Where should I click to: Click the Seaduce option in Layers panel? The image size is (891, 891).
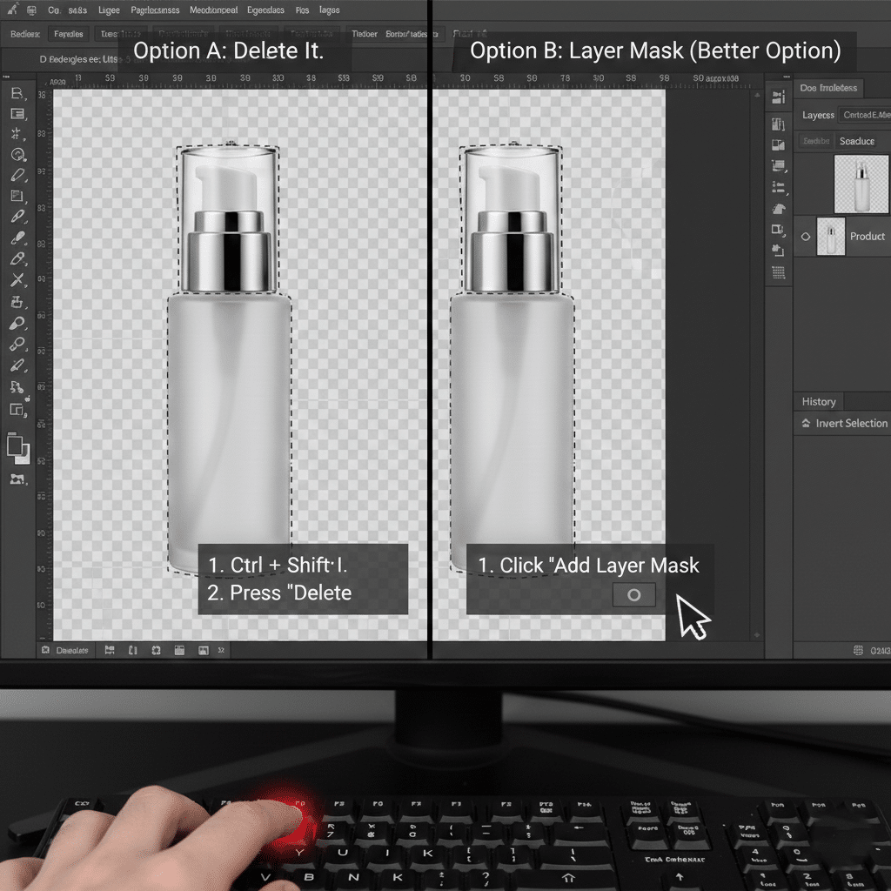click(856, 141)
